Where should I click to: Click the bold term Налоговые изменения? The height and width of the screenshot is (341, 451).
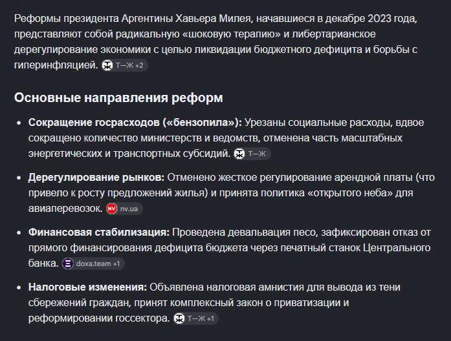click(87, 287)
